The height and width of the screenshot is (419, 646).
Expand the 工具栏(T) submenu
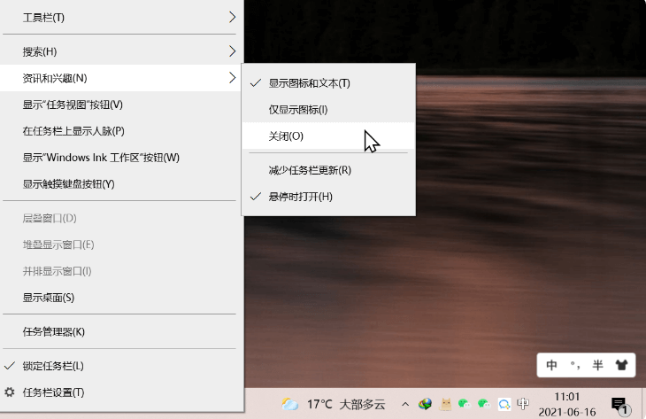click(119, 18)
